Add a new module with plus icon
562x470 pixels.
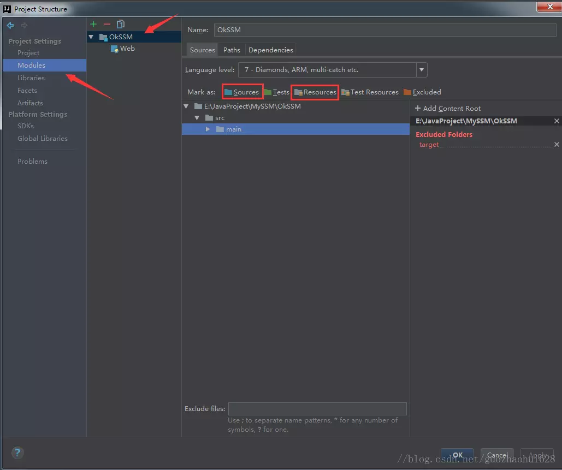pyautogui.click(x=93, y=24)
